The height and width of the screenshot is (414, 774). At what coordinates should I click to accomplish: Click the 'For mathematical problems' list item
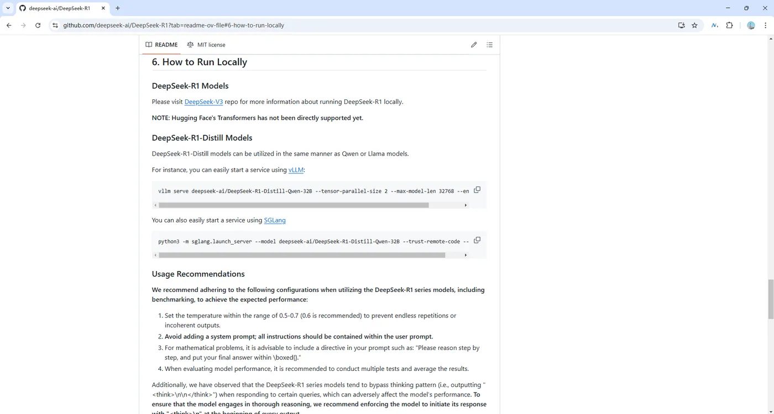(x=322, y=353)
